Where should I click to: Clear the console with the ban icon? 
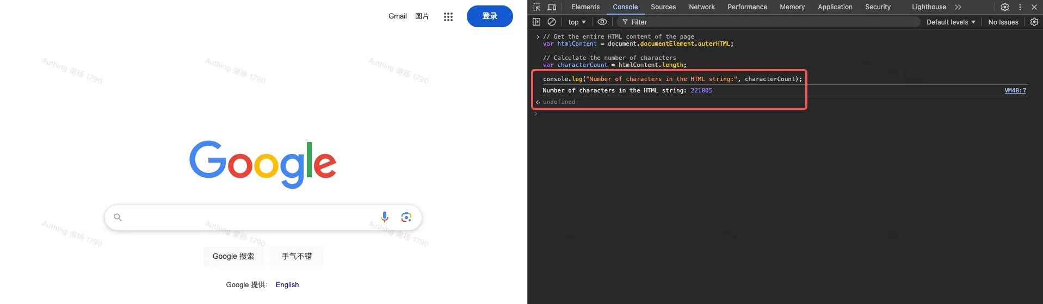point(552,22)
